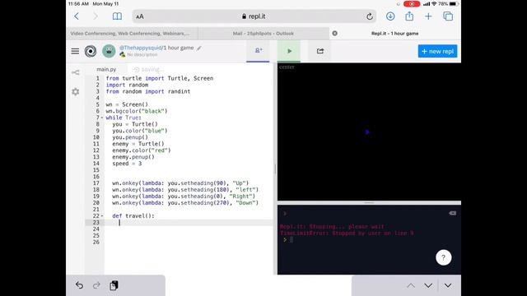Viewport: 527px width, 296px height.
Task: Open Safari downloads icon
Action: [390, 16]
